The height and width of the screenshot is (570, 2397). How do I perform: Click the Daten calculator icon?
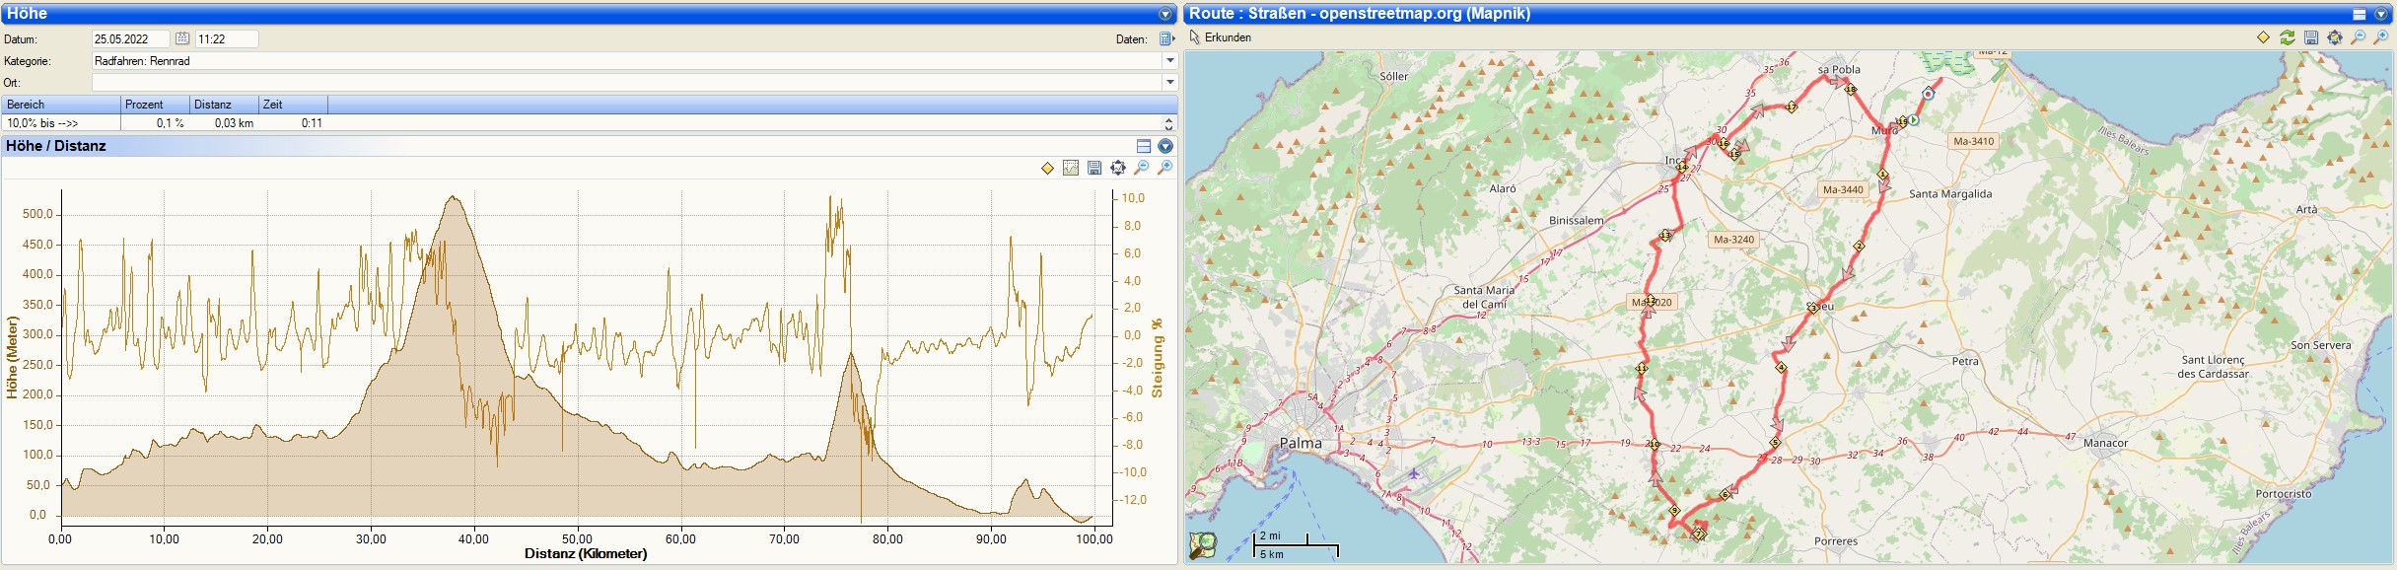pos(1166,38)
